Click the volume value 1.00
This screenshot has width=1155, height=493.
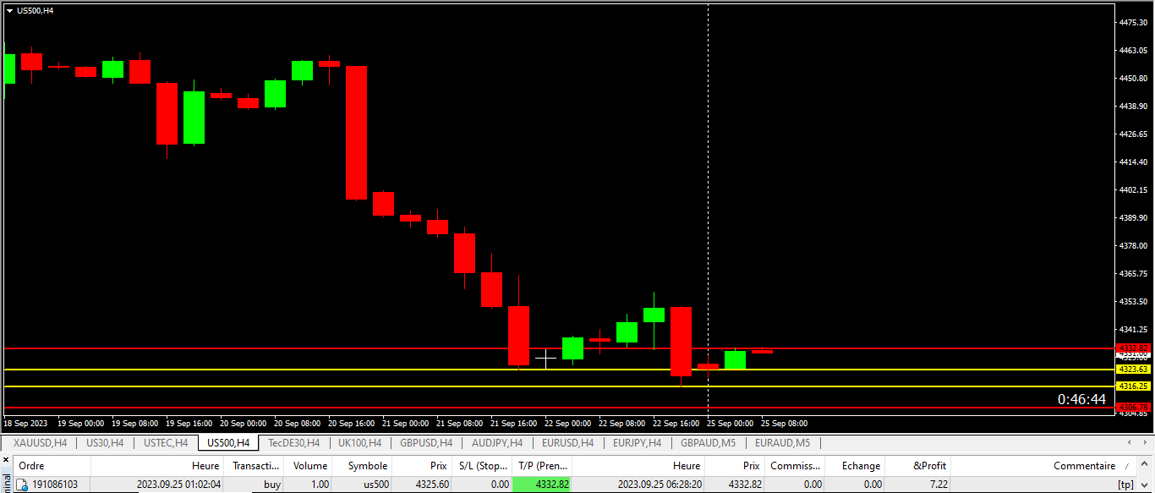pyautogui.click(x=320, y=485)
